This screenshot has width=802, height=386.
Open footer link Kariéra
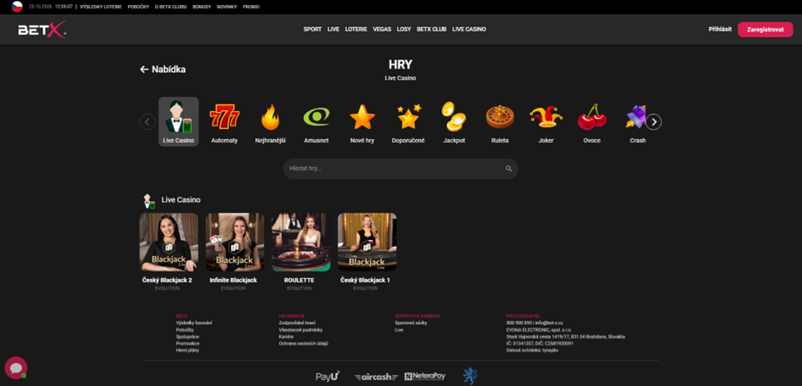(286, 337)
